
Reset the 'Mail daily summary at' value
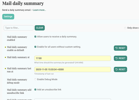pyautogui.click(x=120, y=58)
